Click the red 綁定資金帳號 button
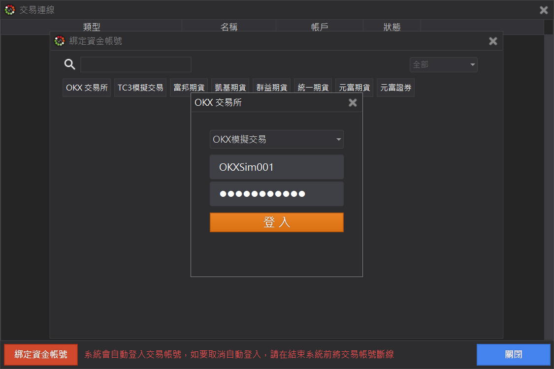The width and height of the screenshot is (554, 369). click(x=41, y=354)
